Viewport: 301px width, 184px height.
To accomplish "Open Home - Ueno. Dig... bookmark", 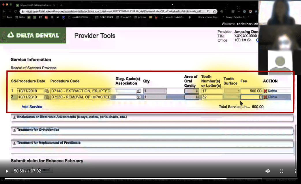I will (208, 17).
